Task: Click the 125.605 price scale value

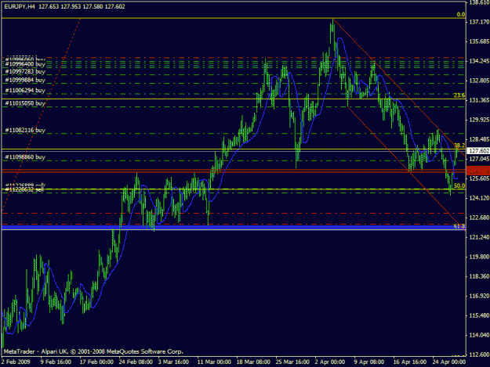Action: point(479,178)
